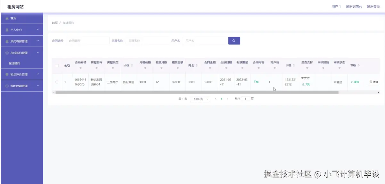This screenshot has height=184, width=385.
Task: Click the magnifier search button
Action: tap(234, 41)
